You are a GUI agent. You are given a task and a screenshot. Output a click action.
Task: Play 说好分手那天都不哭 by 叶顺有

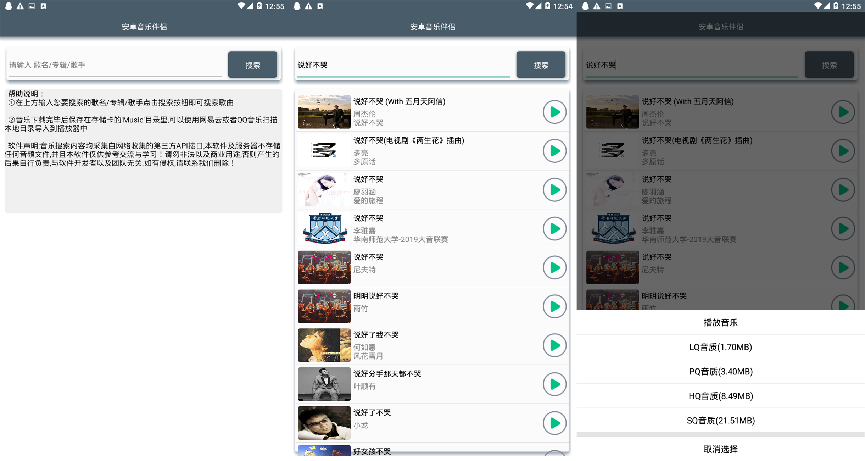554,384
